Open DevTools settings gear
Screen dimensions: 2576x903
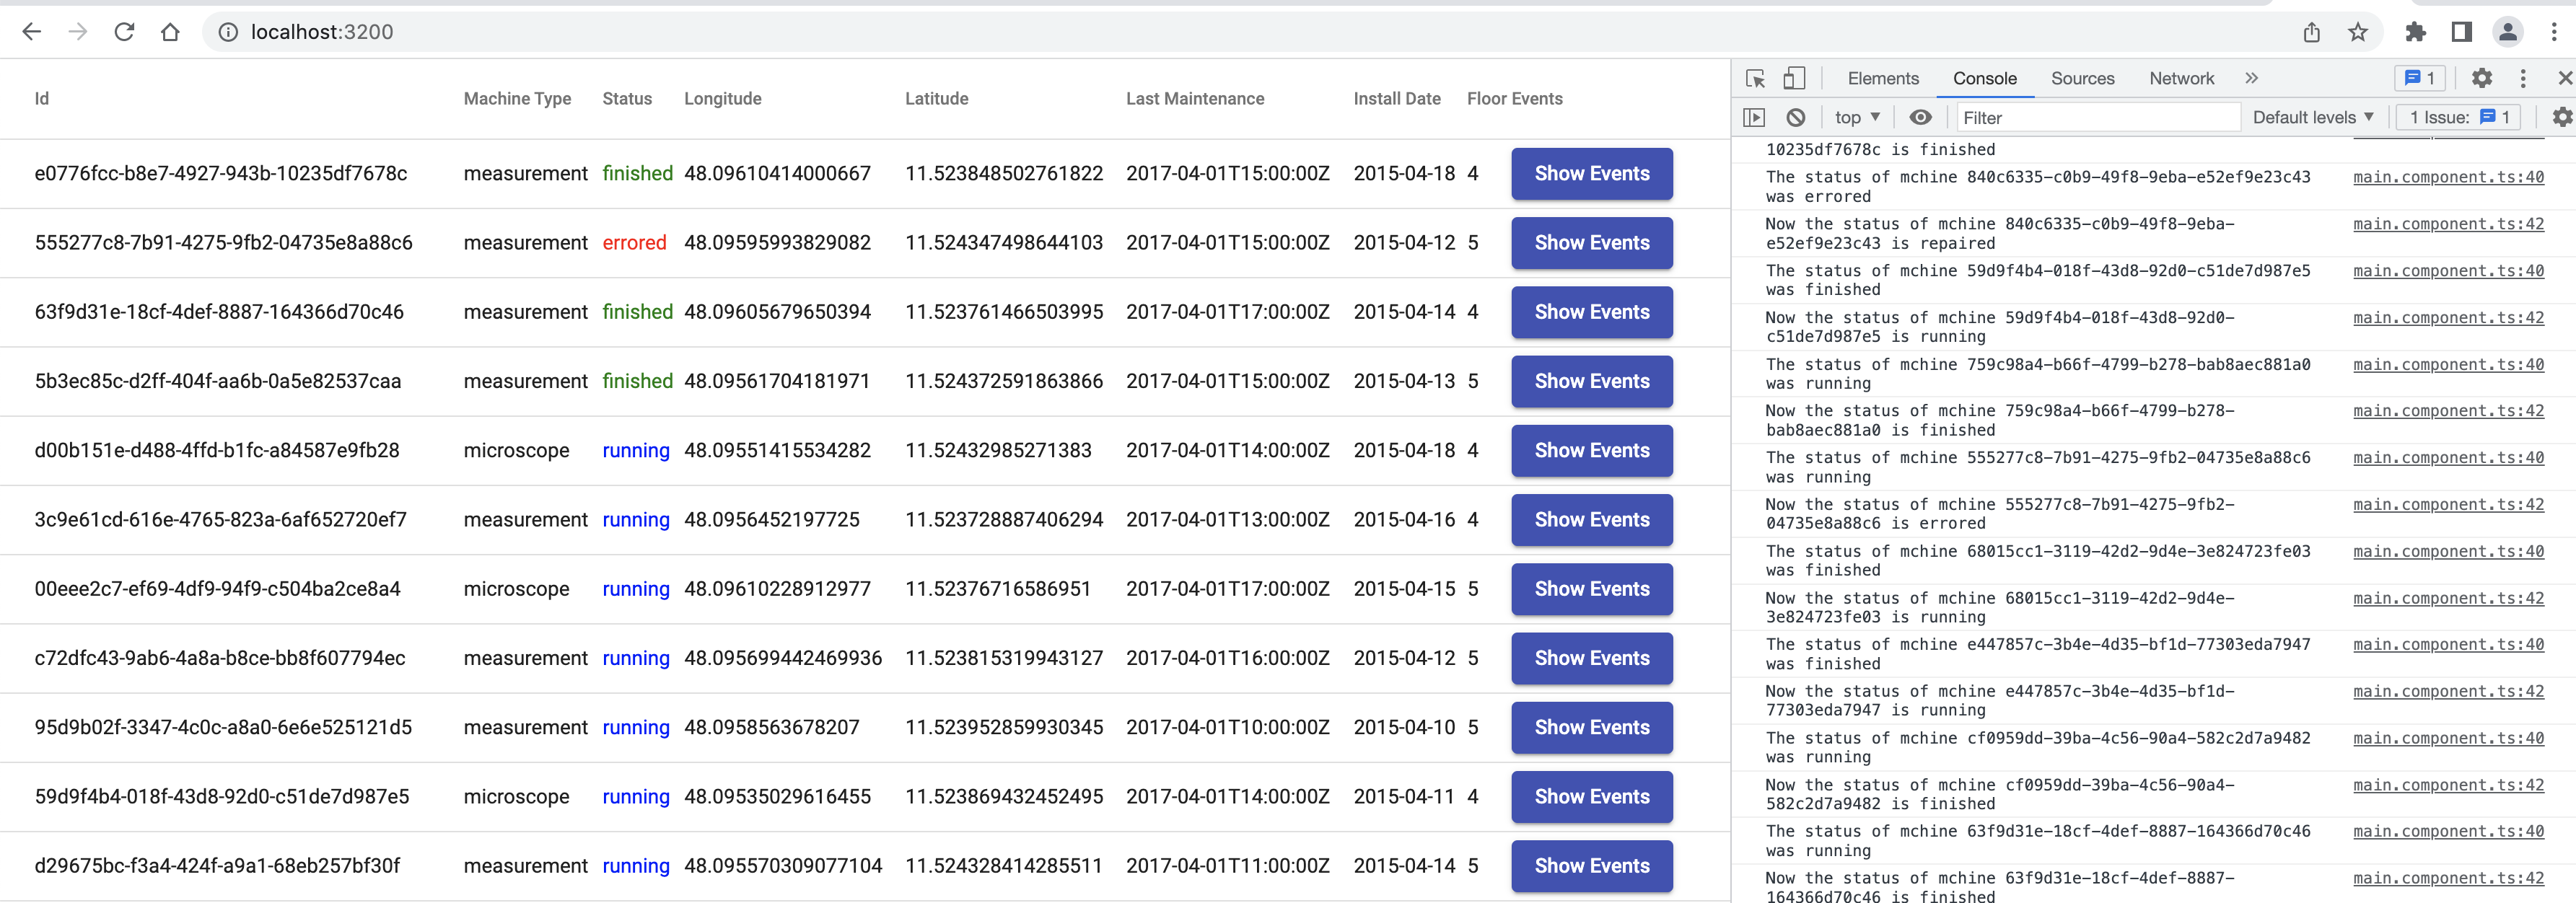[x=2481, y=78]
